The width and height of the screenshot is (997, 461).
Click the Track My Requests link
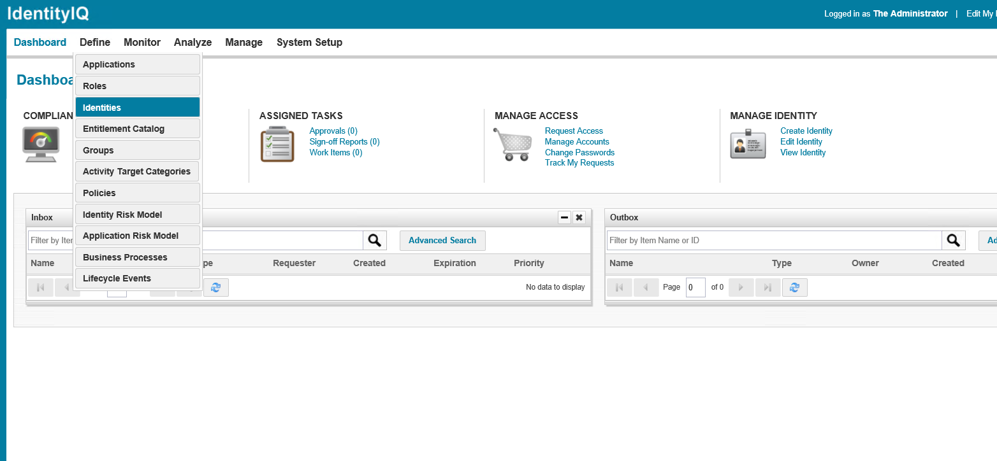579,163
